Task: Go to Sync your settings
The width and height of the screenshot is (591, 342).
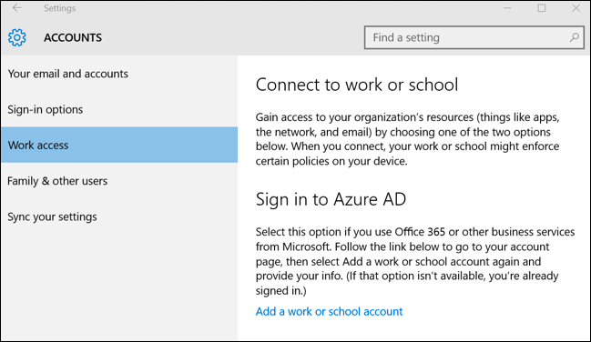Action: tap(119, 217)
